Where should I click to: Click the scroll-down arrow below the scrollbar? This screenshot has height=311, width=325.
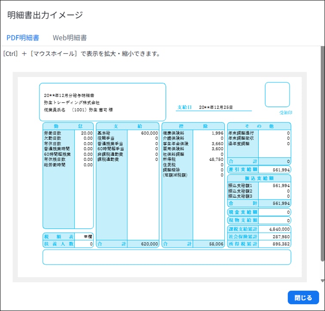[322, 281]
